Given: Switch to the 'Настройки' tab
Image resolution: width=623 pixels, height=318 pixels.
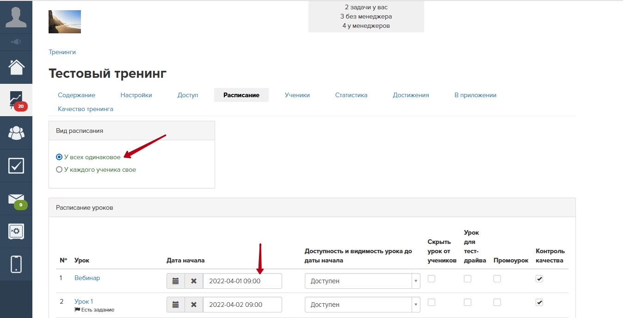Looking at the screenshot, I should (x=136, y=95).
